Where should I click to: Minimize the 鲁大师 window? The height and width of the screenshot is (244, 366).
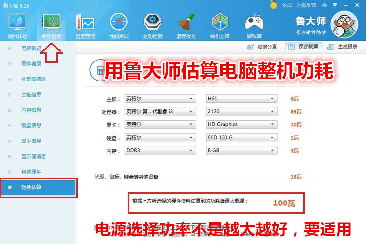(x=346, y=5)
